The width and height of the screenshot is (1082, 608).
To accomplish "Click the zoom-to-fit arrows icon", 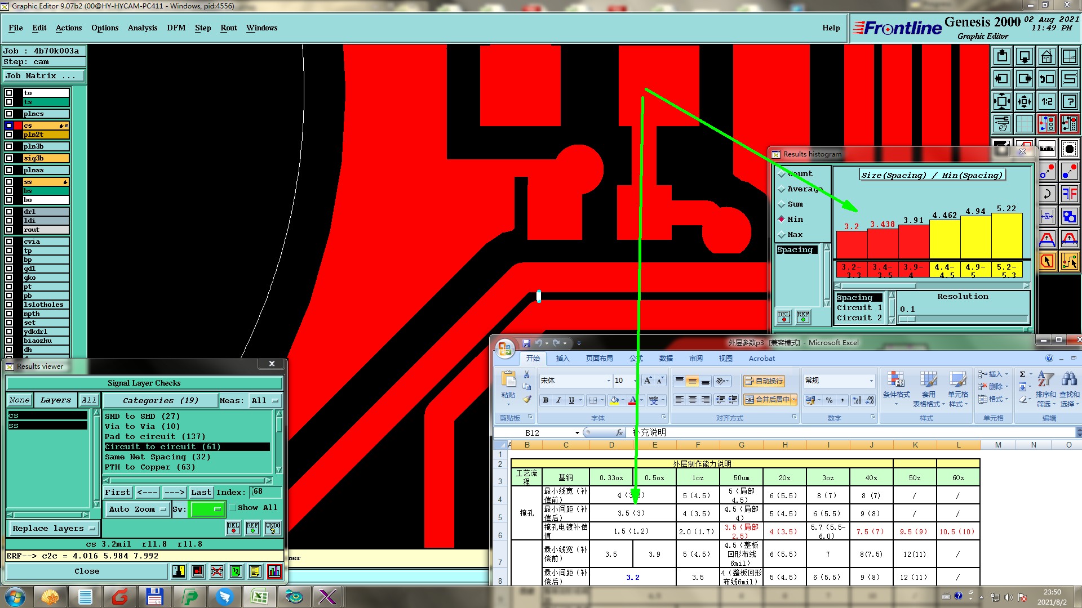I will point(1001,101).
